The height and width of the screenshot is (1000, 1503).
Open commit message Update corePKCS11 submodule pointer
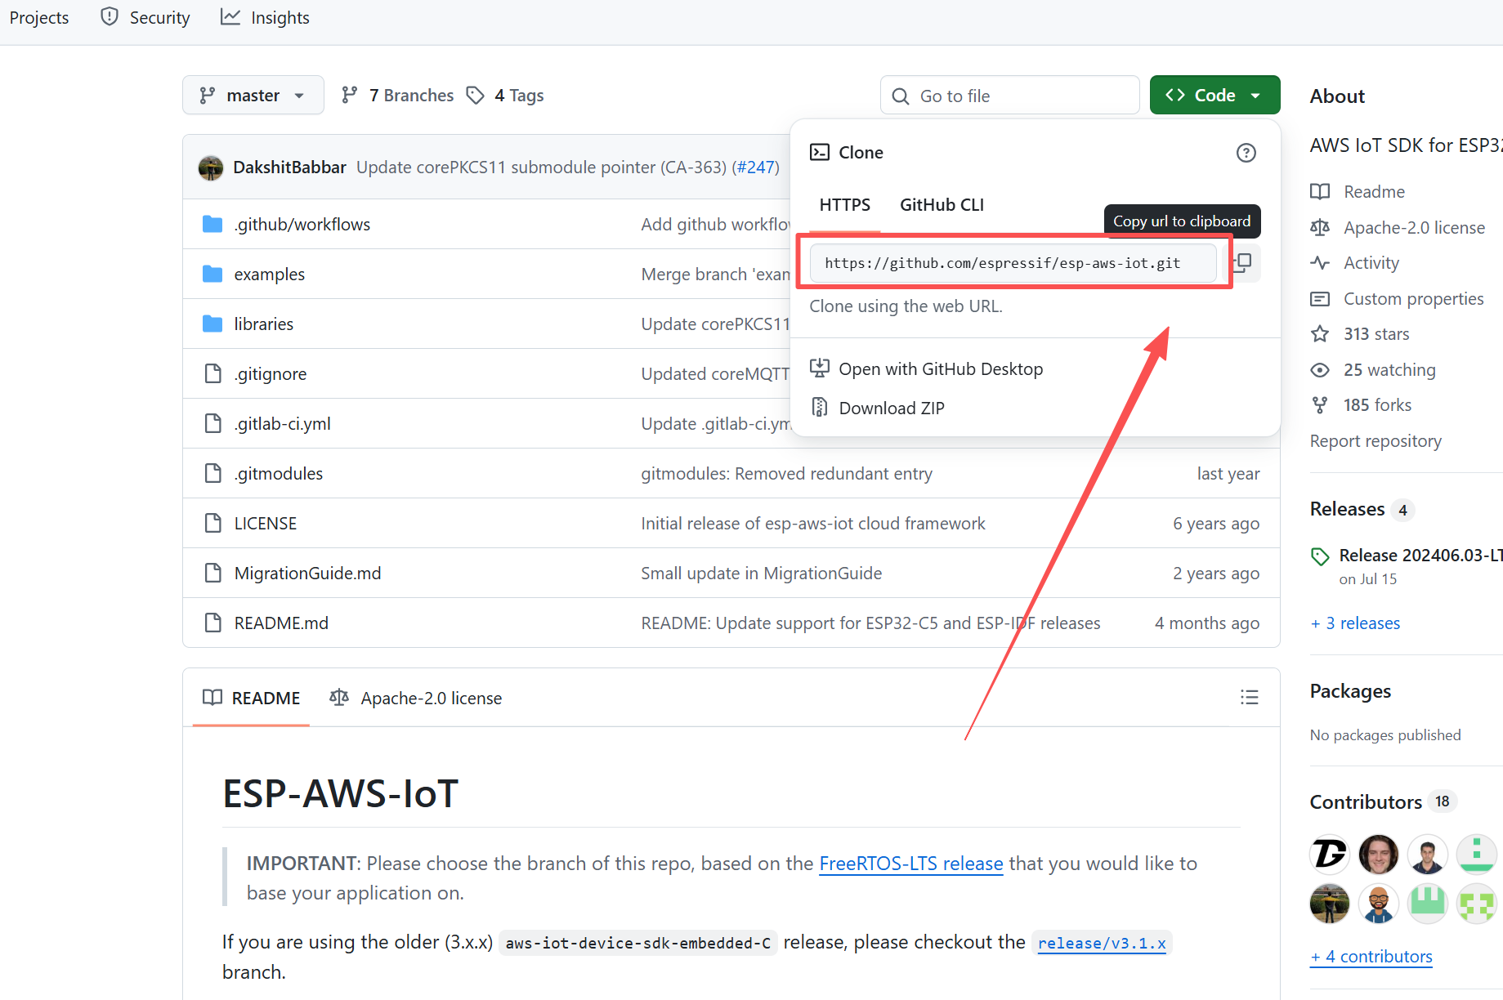coord(541,167)
